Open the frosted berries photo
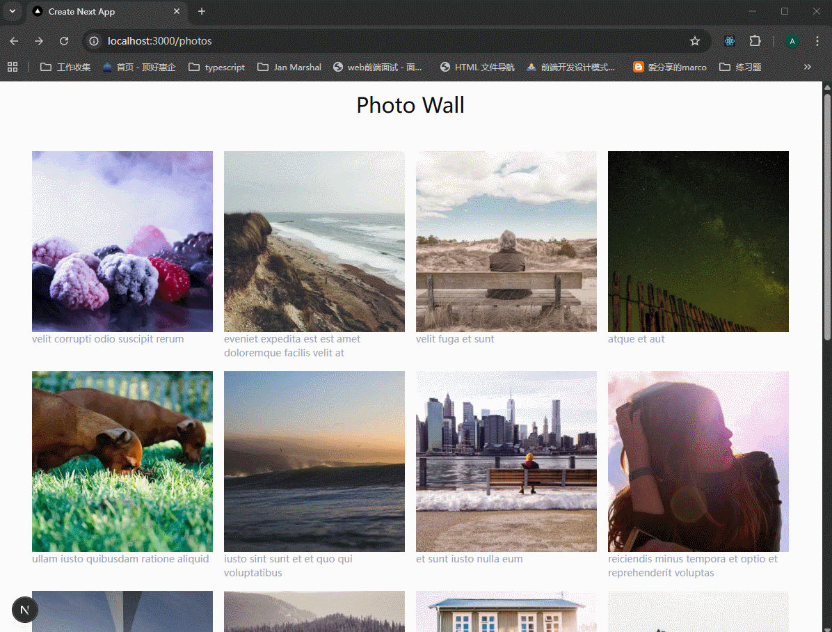832x632 pixels. point(122,242)
